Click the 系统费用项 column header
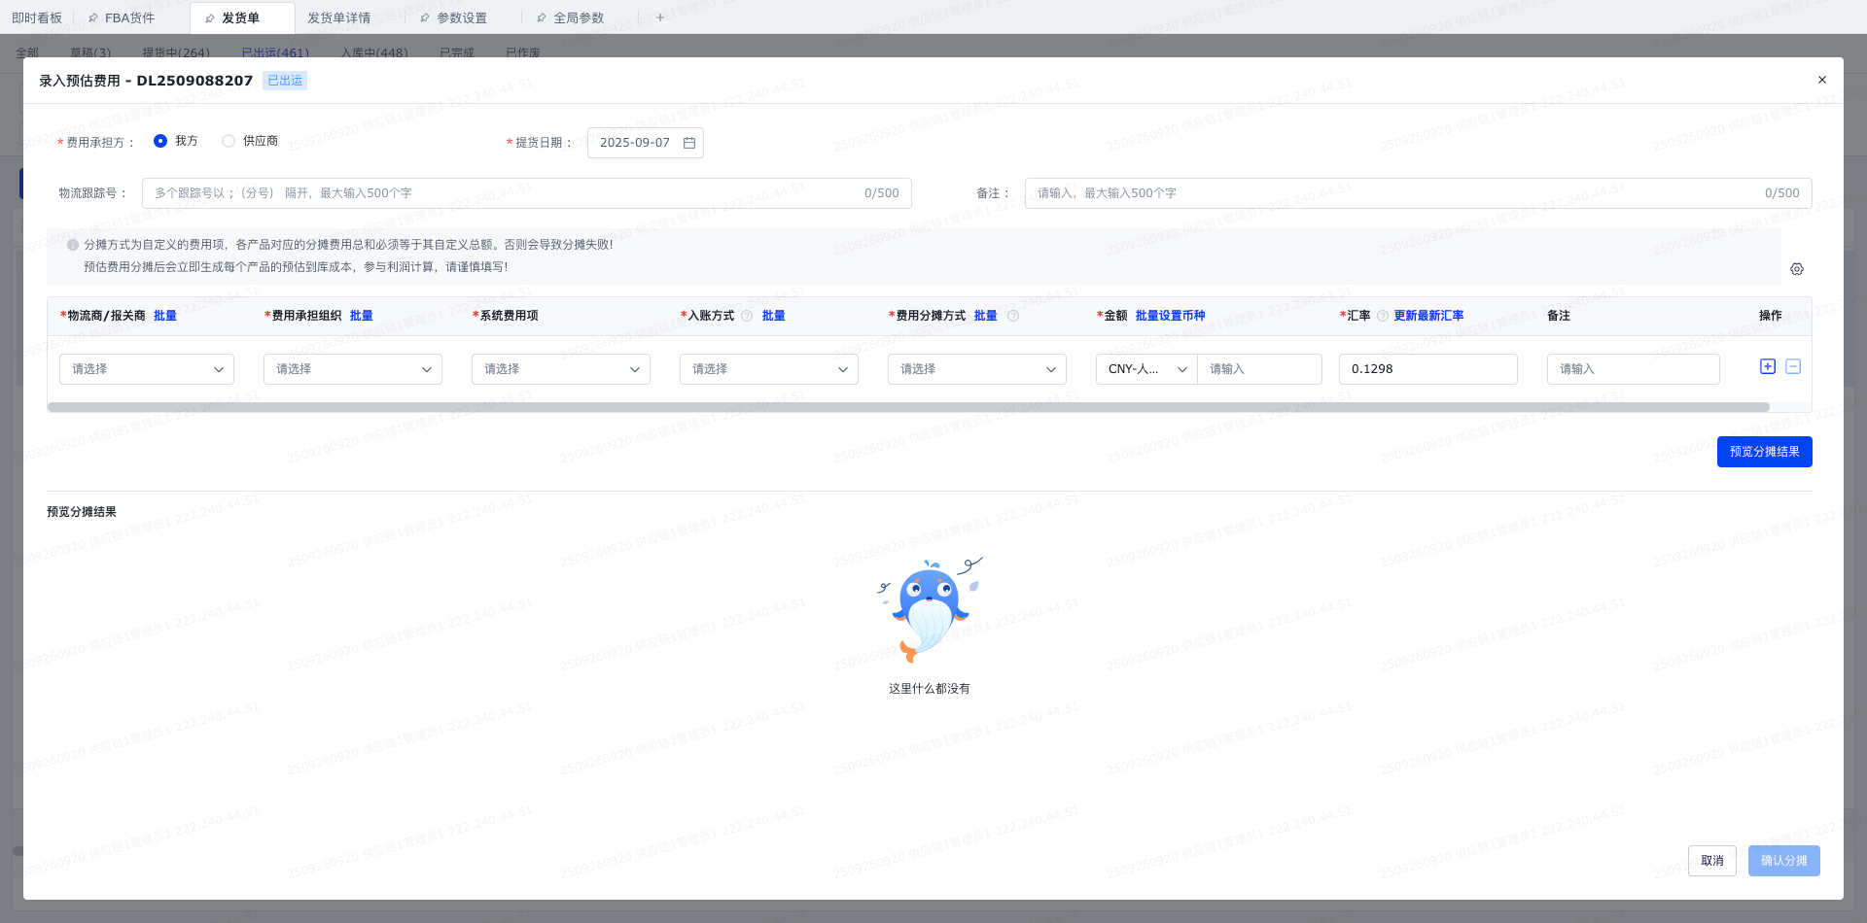The height and width of the screenshot is (923, 1867). (506, 316)
